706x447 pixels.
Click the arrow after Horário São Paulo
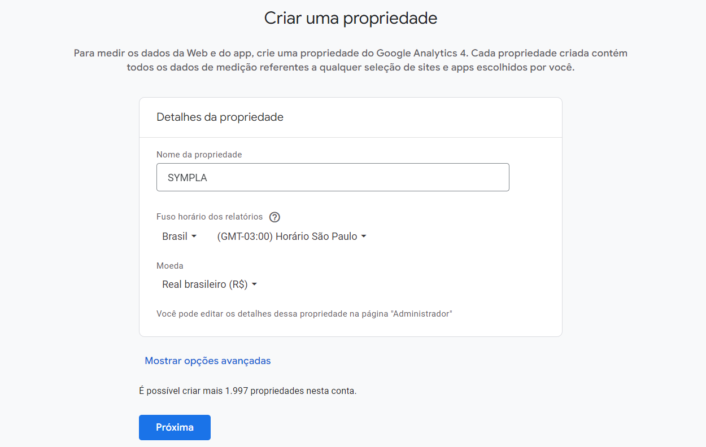point(364,236)
